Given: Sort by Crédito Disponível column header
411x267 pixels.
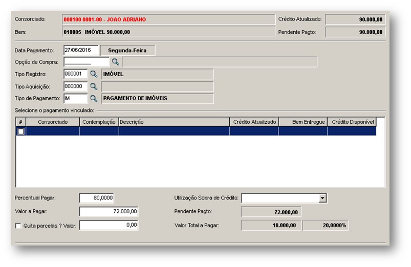Looking at the screenshot, I should tap(352, 122).
